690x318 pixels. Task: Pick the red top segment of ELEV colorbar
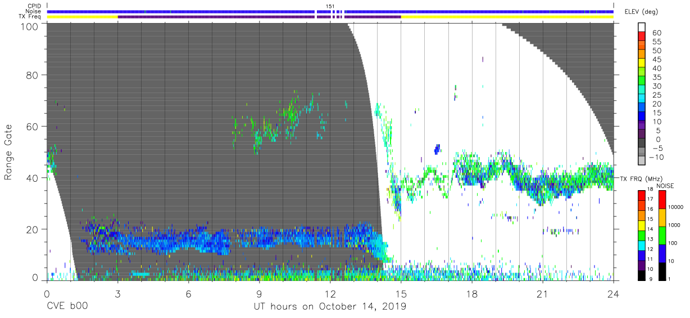point(643,36)
